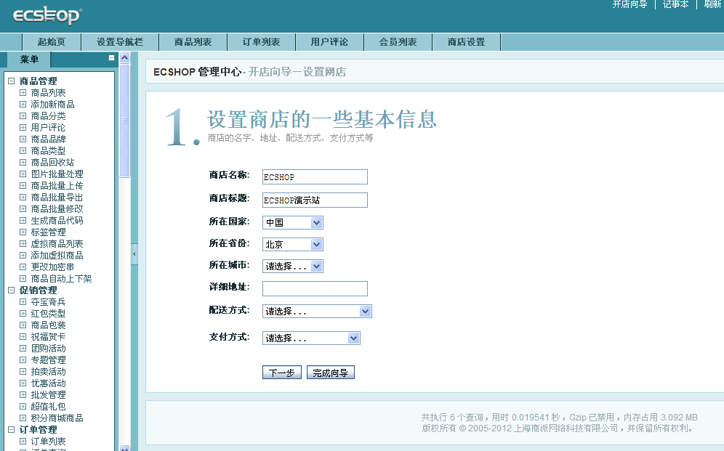Click the 下一步 button
The height and width of the screenshot is (451, 724).
click(x=281, y=373)
